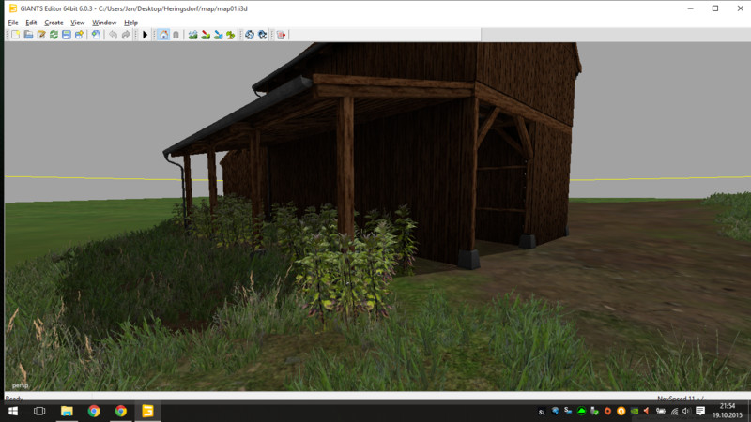Open File Explorer from the taskbar
This screenshot has width=751, height=422.
coord(67,411)
